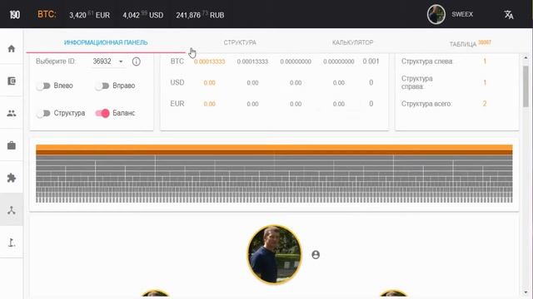This screenshot has width=533, height=299.
Task: Disable the Баланс switch
Action: coord(102,113)
